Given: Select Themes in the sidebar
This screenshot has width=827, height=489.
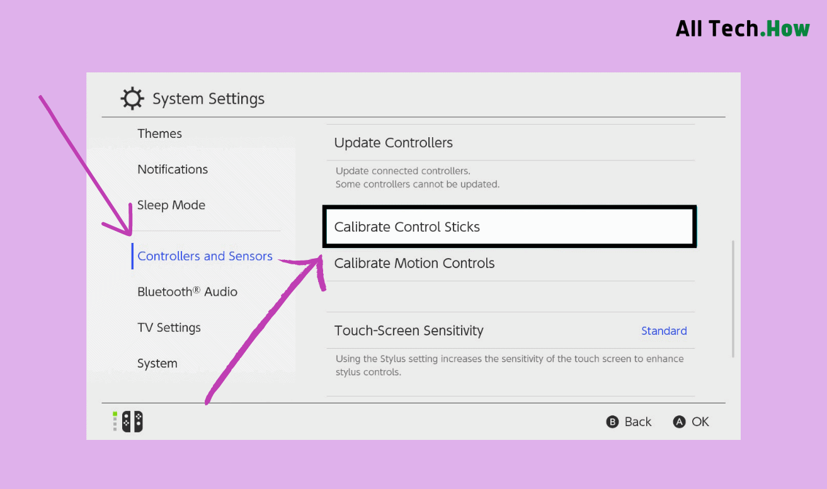Looking at the screenshot, I should tap(159, 133).
